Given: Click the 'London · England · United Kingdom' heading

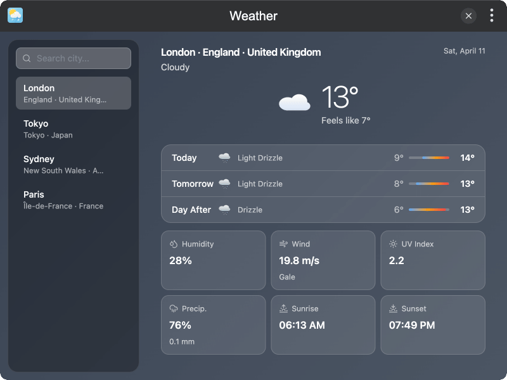Looking at the screenshot, I should (x=241, y=53).
